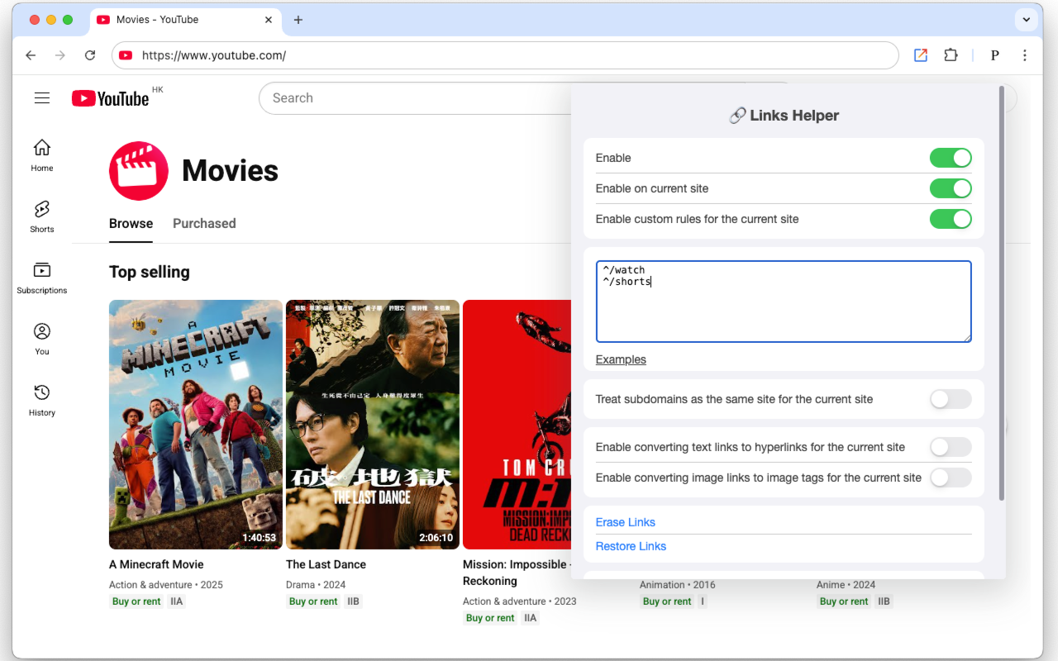Click the browser forward arrow
Viewport: 1058px width, 661px height.
(x=60, y=55)
